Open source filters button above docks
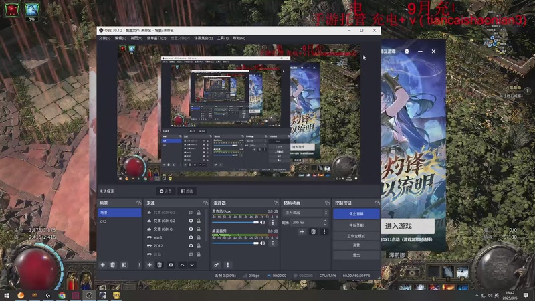Screen dimensions: 535x301 [x=187, y=191]
